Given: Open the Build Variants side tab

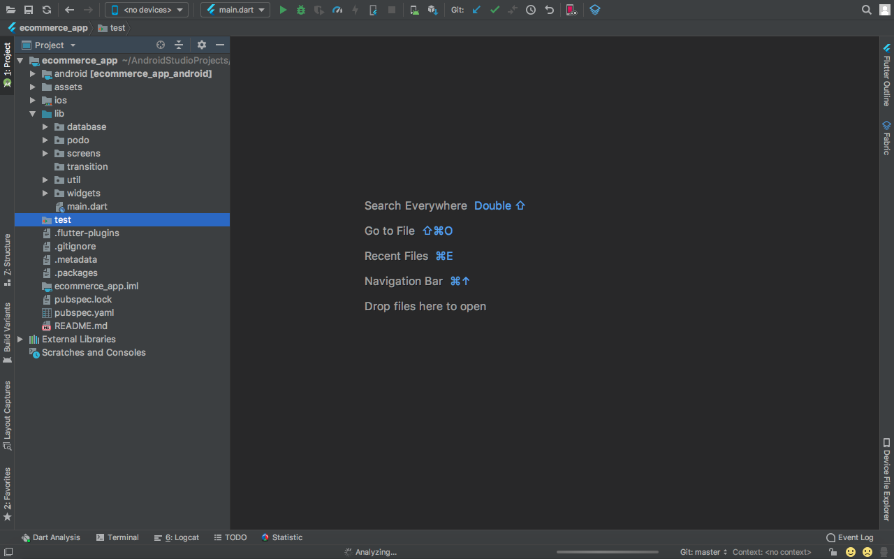Looking at the screenshot, I should click(x=7, y=333).
